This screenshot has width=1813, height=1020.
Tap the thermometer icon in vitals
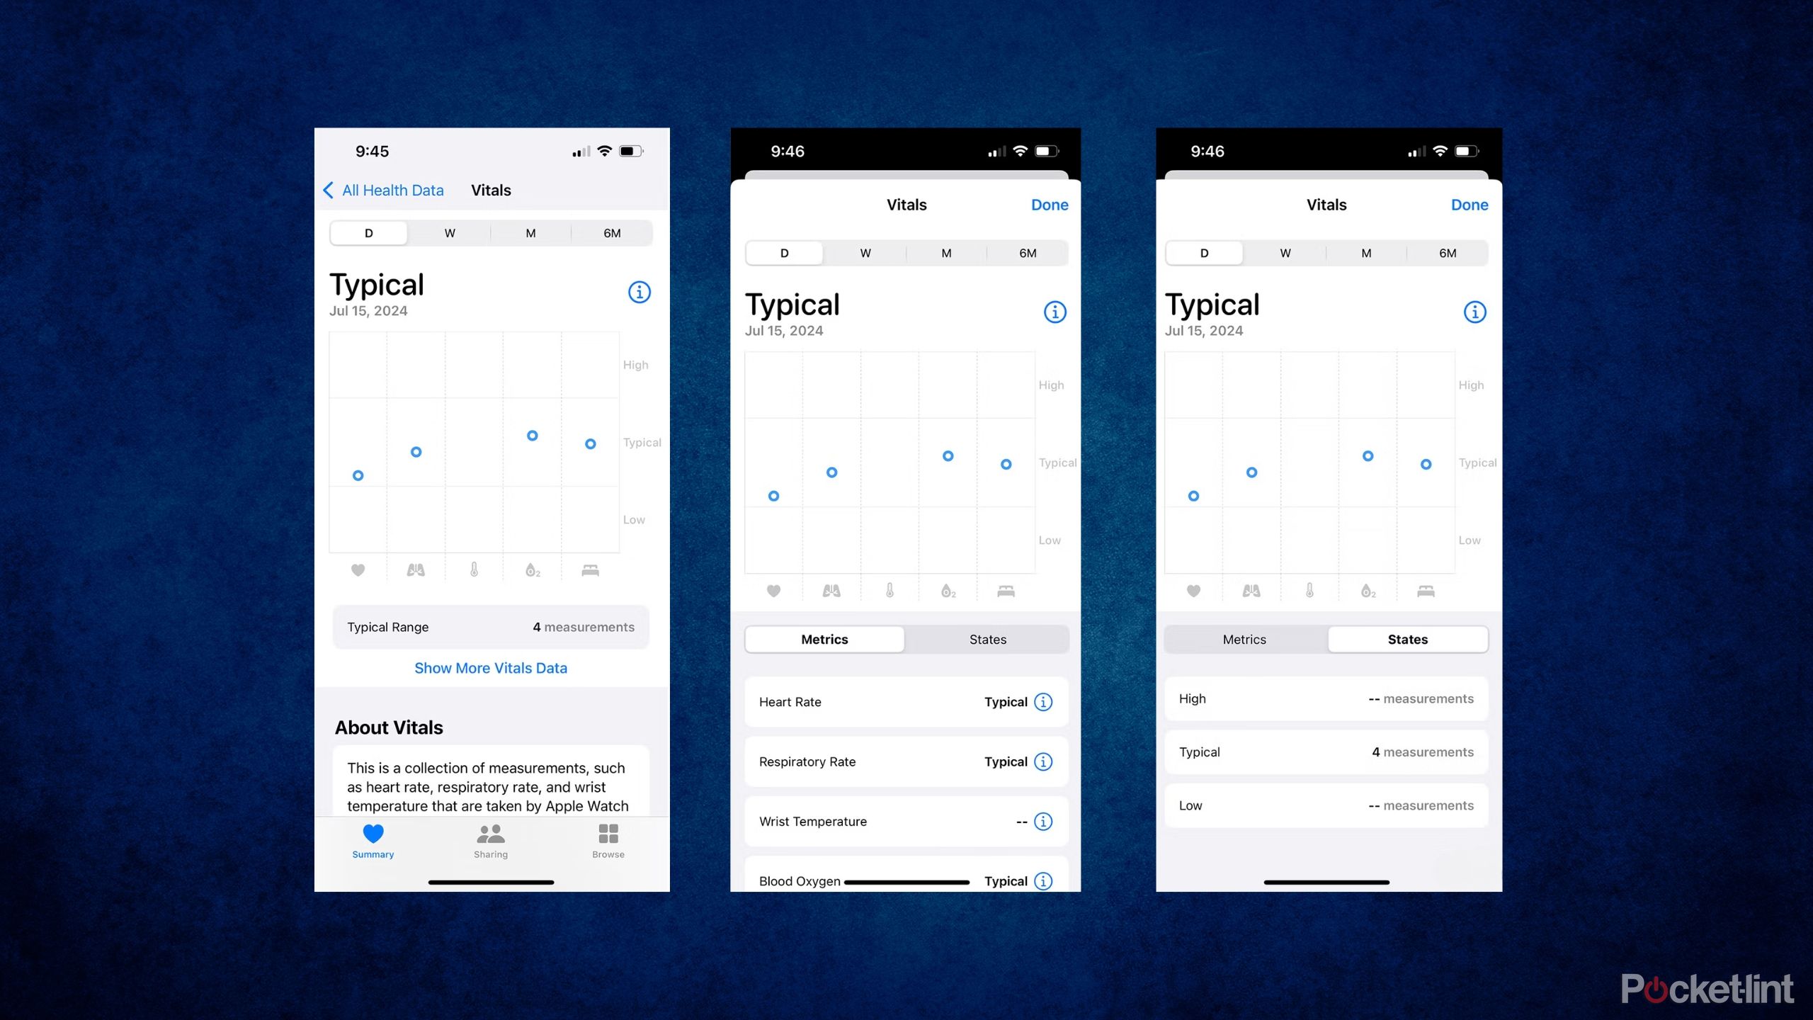pos(473,570)
